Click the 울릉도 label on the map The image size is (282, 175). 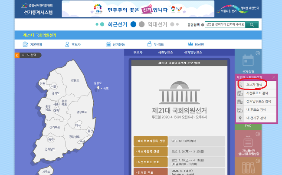(98, 83)
